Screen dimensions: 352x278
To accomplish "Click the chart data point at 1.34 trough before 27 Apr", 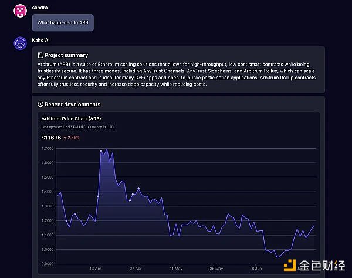I will point(130,200).
